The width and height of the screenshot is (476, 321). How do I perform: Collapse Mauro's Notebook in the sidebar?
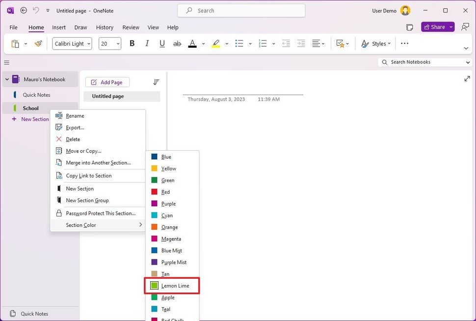[6, 79]
